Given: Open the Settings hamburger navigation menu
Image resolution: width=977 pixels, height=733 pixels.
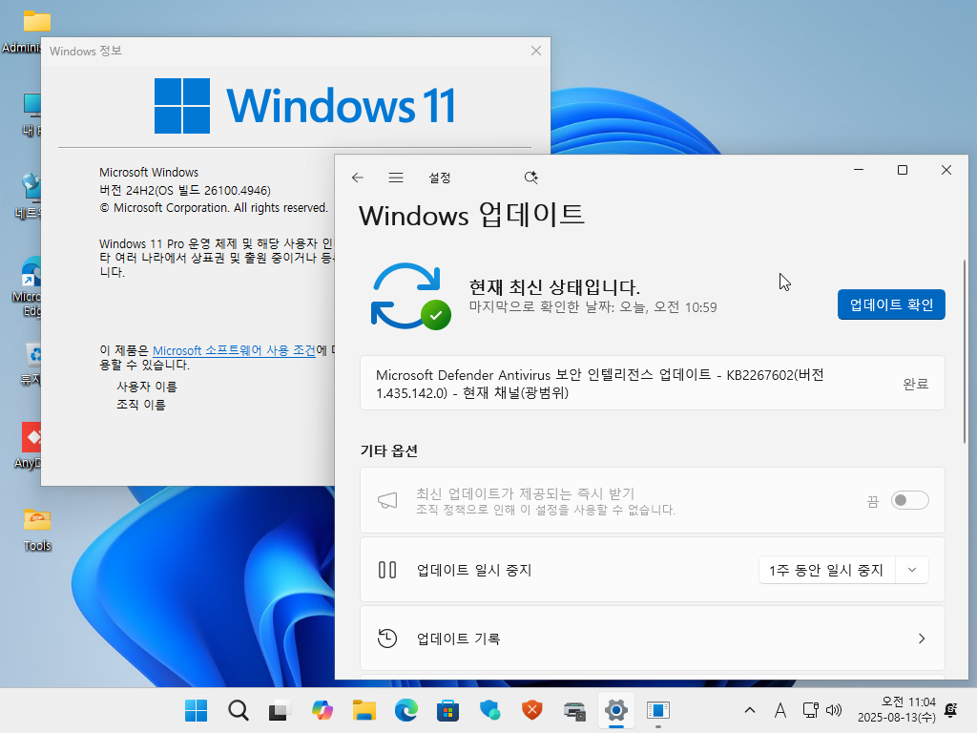Looking at the screenshot, I should 396,178.
